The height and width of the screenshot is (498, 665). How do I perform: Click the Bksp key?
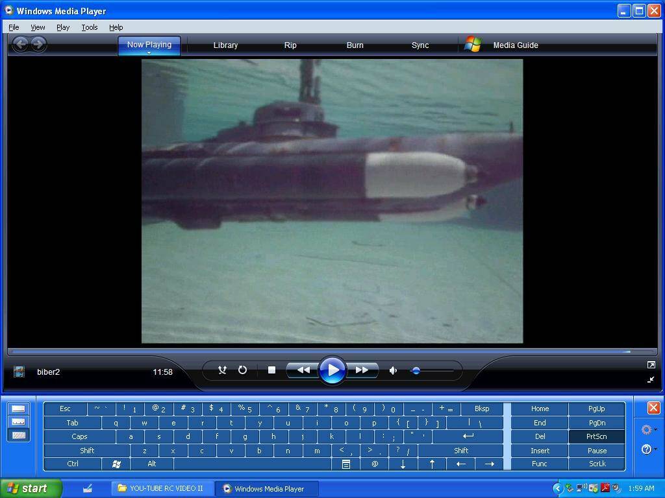click(x=482, y=409)
